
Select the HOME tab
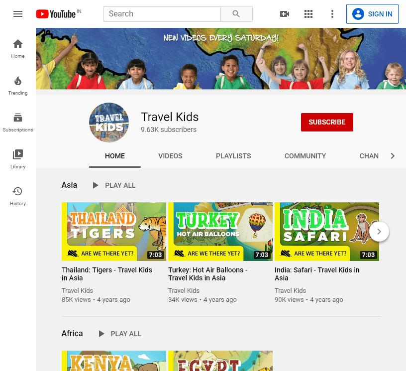tap(115, 156)
